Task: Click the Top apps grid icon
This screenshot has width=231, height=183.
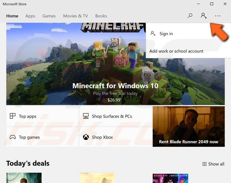Action: pyautogui.click(x=13, y=116)
